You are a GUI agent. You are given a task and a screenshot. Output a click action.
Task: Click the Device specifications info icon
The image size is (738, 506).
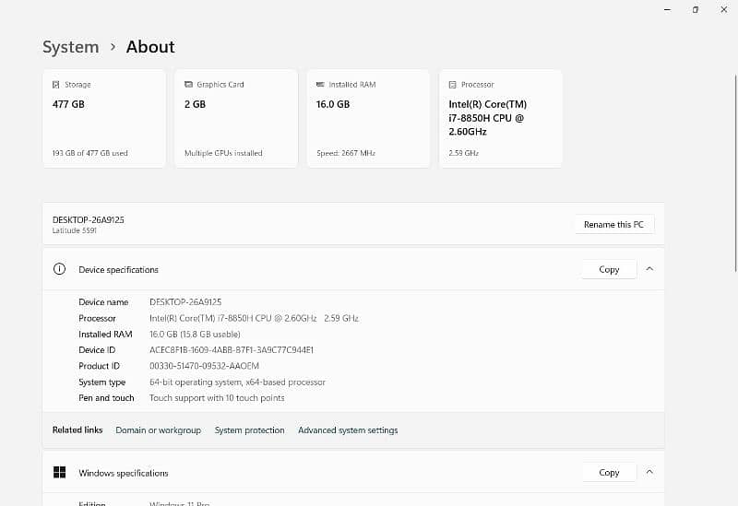pyautogui.click(x=59, y=269)
